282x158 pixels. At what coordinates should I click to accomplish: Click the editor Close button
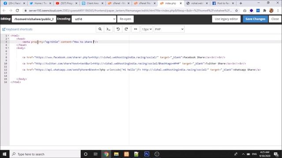[275, 19]
